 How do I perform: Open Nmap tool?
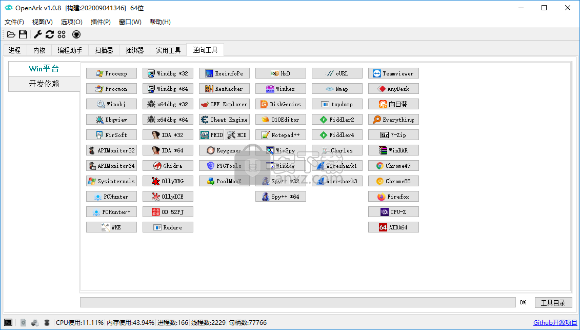point(337,89)
